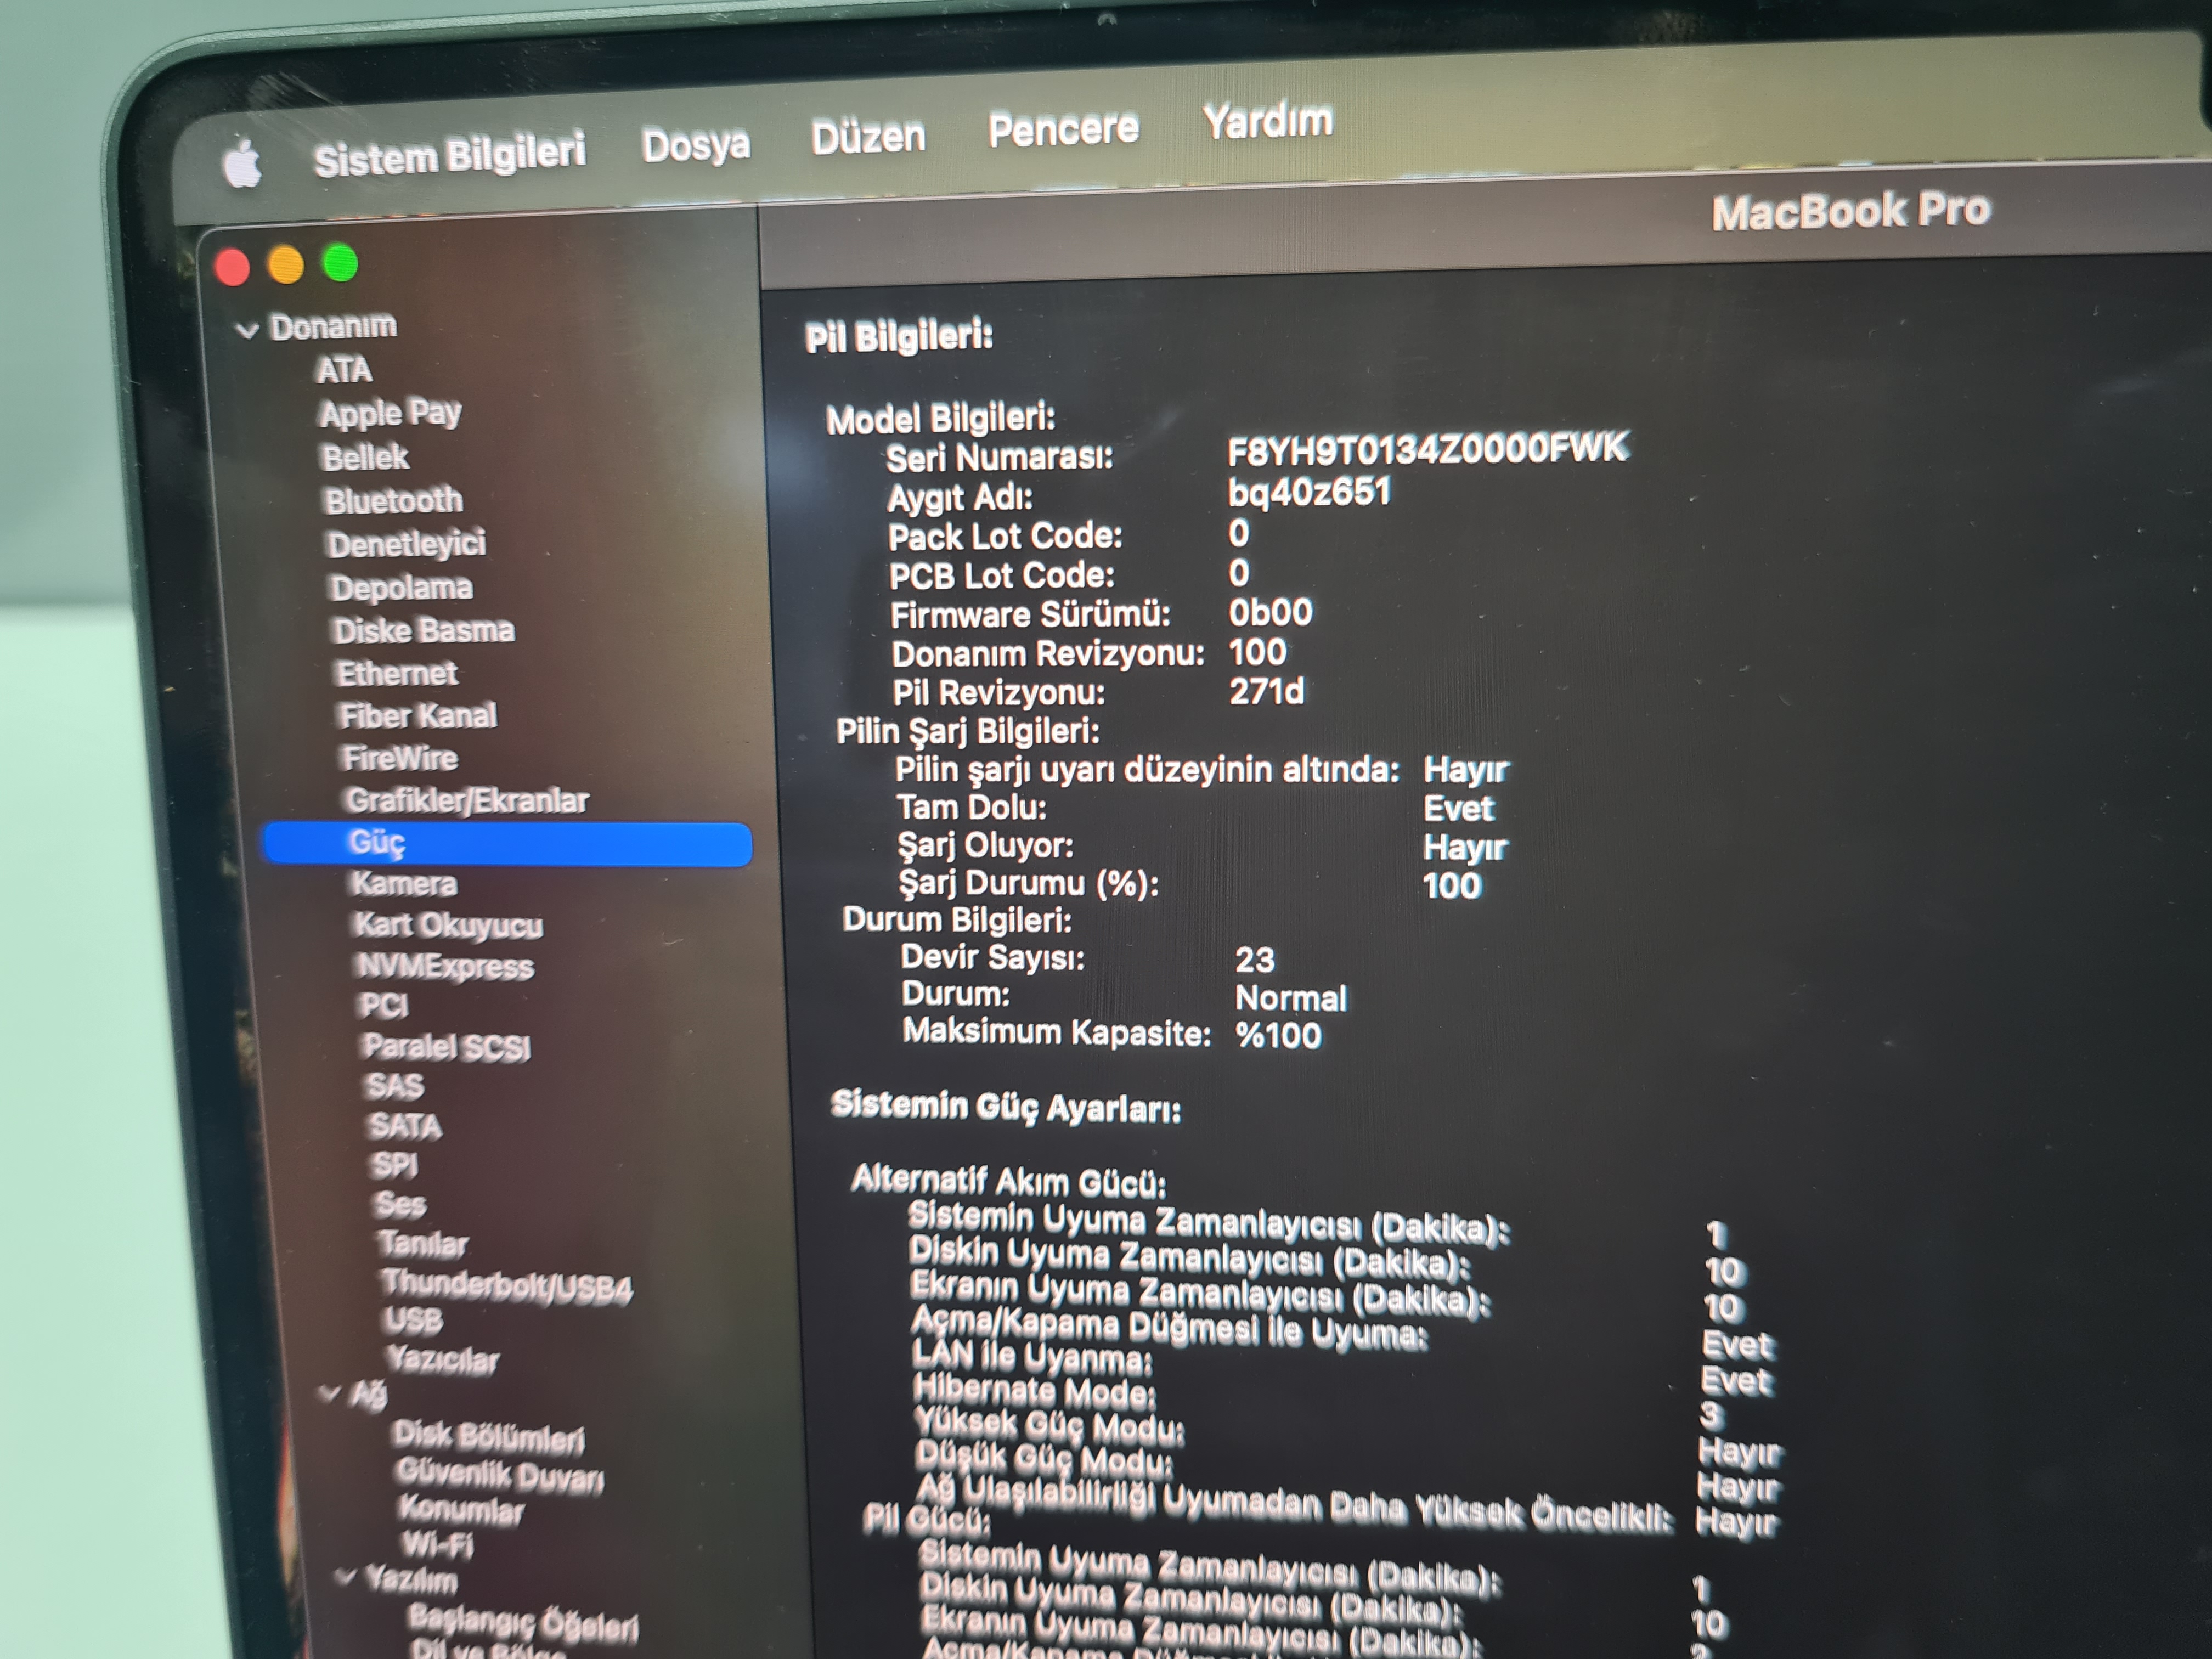Click Maksimum Kapasite value %100
Image resolution: width=2212 pixels, height=1659 pixels.
click(1278, 1035)
